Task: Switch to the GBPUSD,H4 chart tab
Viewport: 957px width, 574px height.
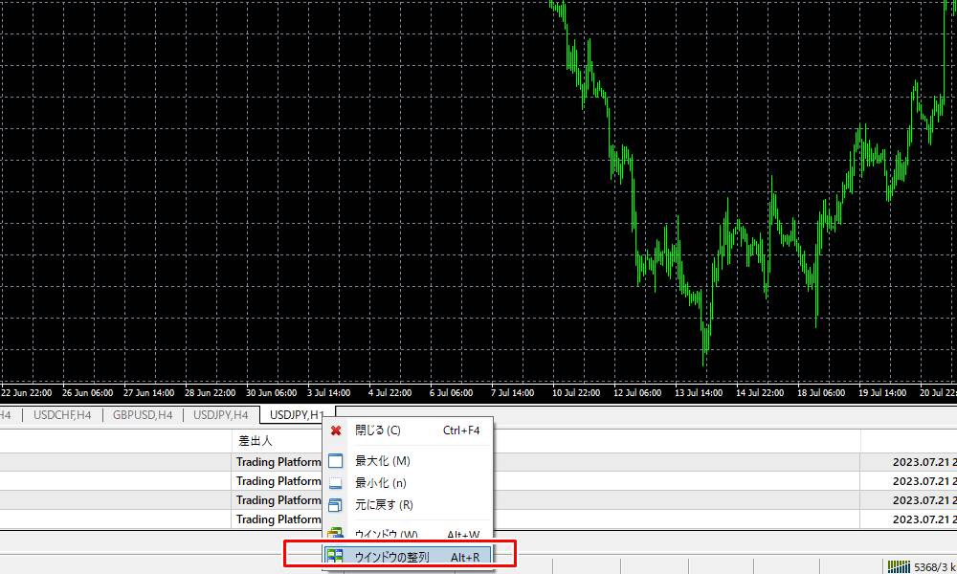Action: click(x=143, y=415)
